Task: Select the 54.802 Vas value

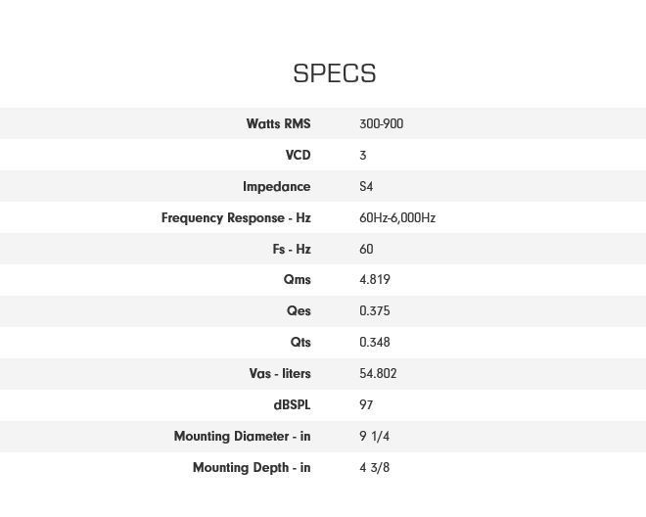Action: 377,374
